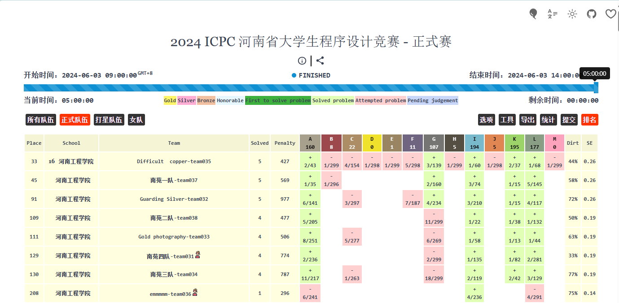619x303 pixels.
Task: Open the 导出 export view
Action: click(527, 120)
